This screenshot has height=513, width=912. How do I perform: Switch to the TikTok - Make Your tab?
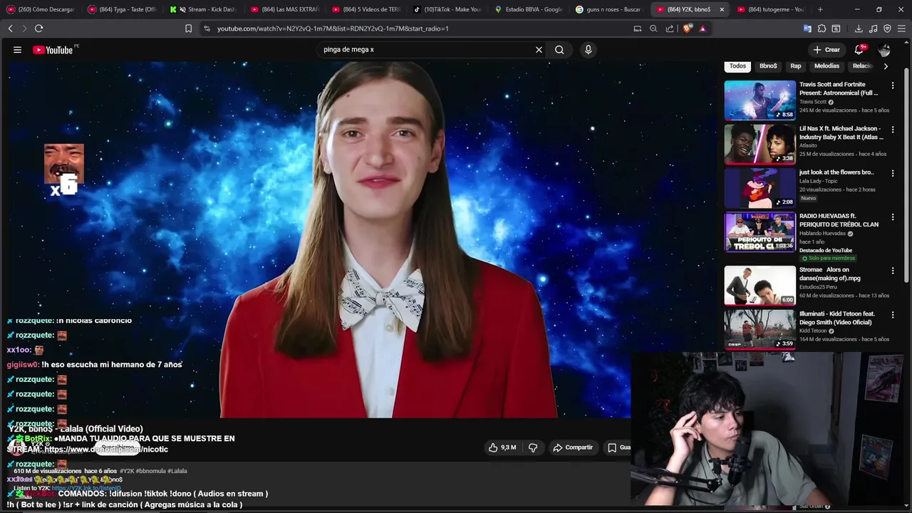click(x=447, y=9)
